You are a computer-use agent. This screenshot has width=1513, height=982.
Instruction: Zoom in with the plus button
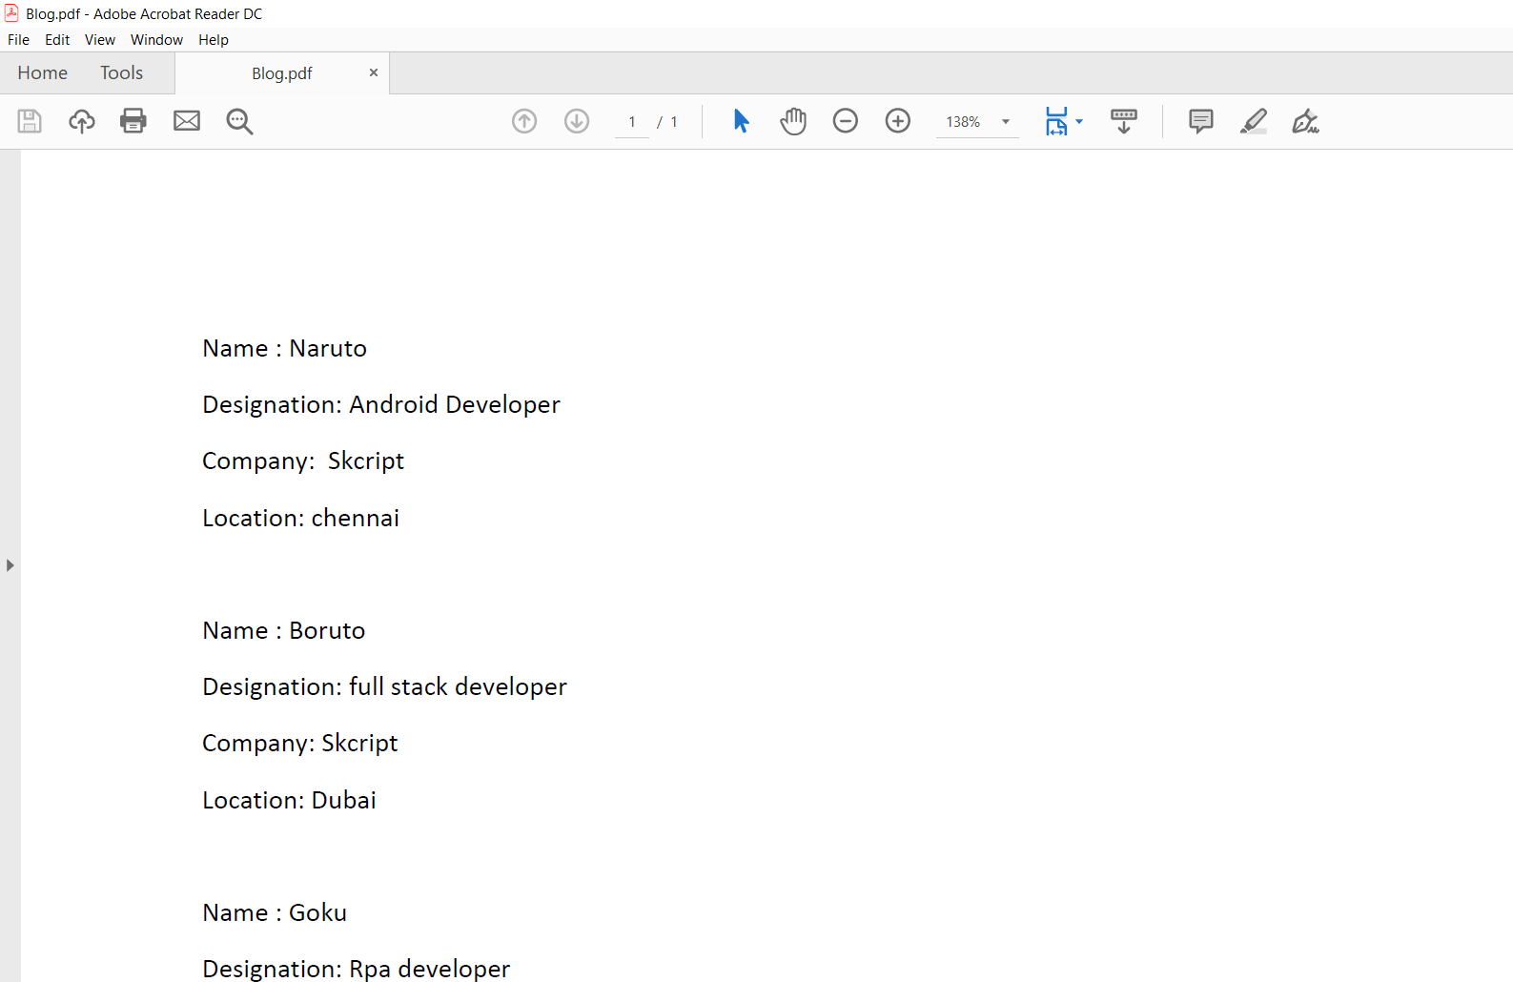(898, 121)
